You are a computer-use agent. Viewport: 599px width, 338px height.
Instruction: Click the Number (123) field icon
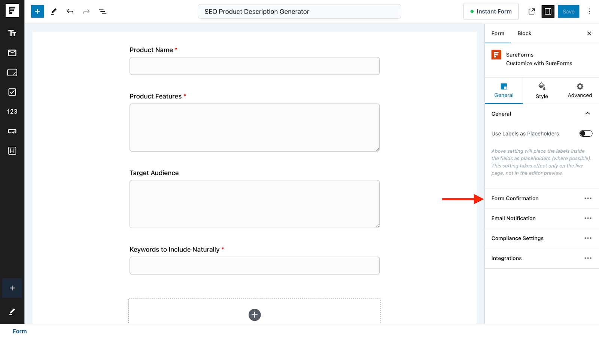(x=12, y=112)
